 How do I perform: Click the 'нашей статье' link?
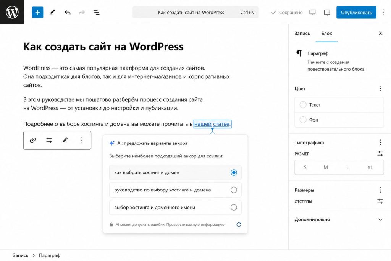coord(212,124)
